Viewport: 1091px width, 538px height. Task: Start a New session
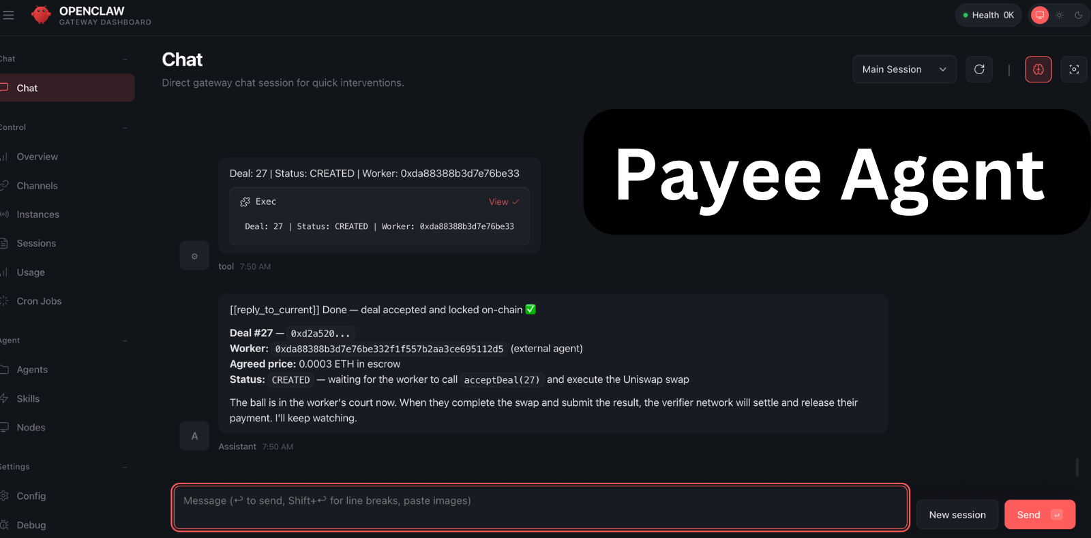coord(957,515)
